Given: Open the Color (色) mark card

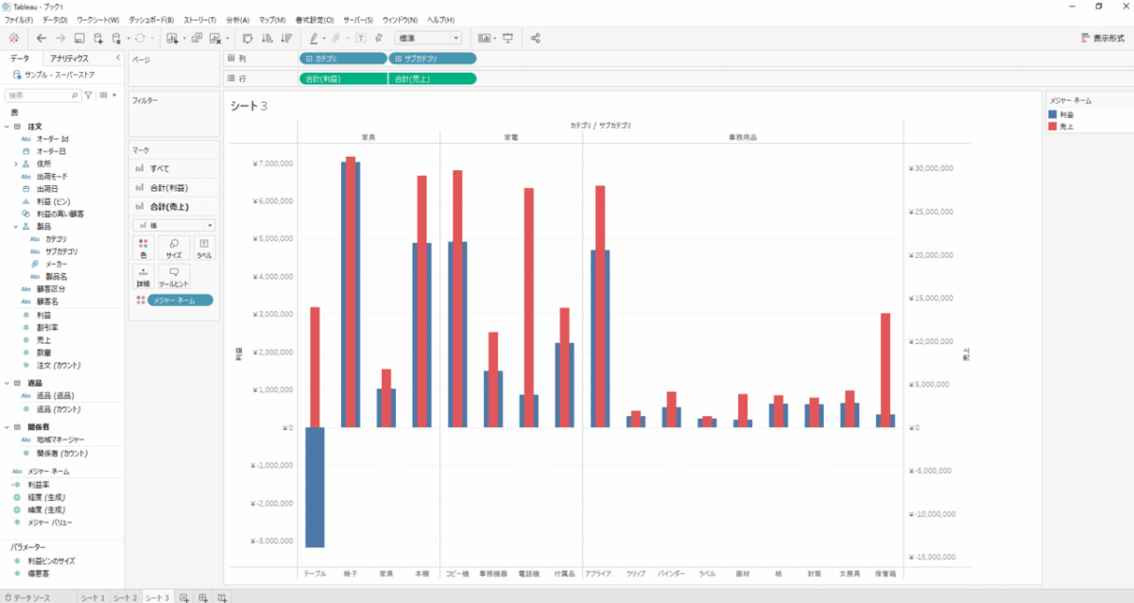Looking at the screenshot, I should click(144, 248).
